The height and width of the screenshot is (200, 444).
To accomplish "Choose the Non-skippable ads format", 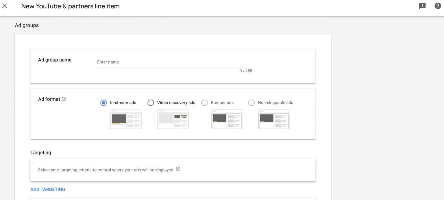I will (251, 102).
